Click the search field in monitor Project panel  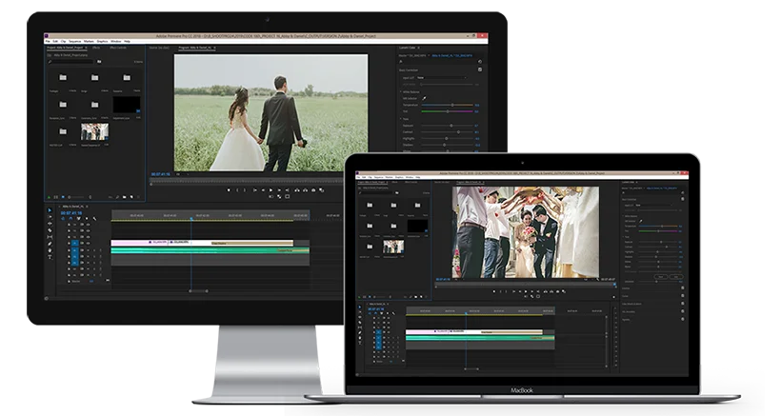(x=72, y=62)
